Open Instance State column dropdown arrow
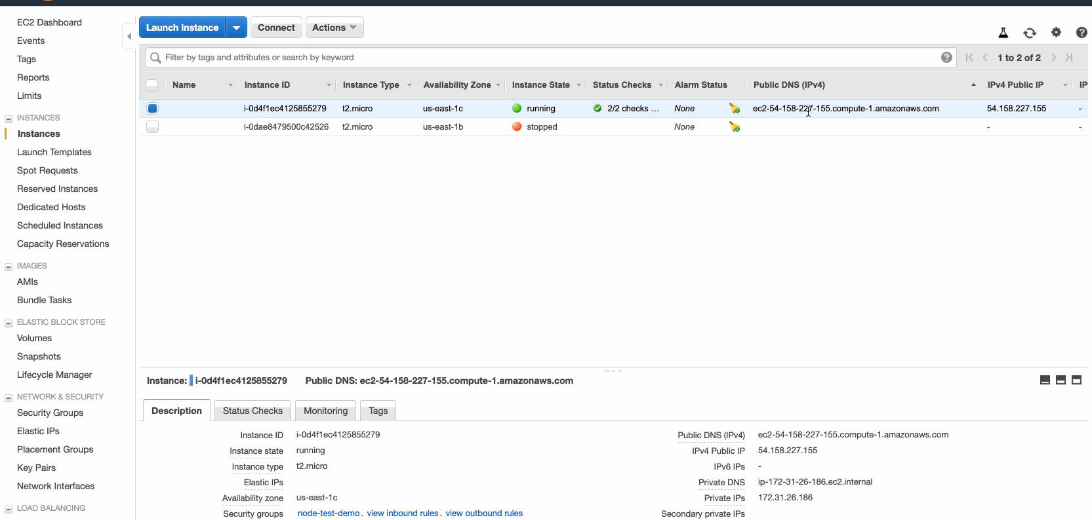The height and width of the screenshot is (520, 1092). [x=578, y=85]
